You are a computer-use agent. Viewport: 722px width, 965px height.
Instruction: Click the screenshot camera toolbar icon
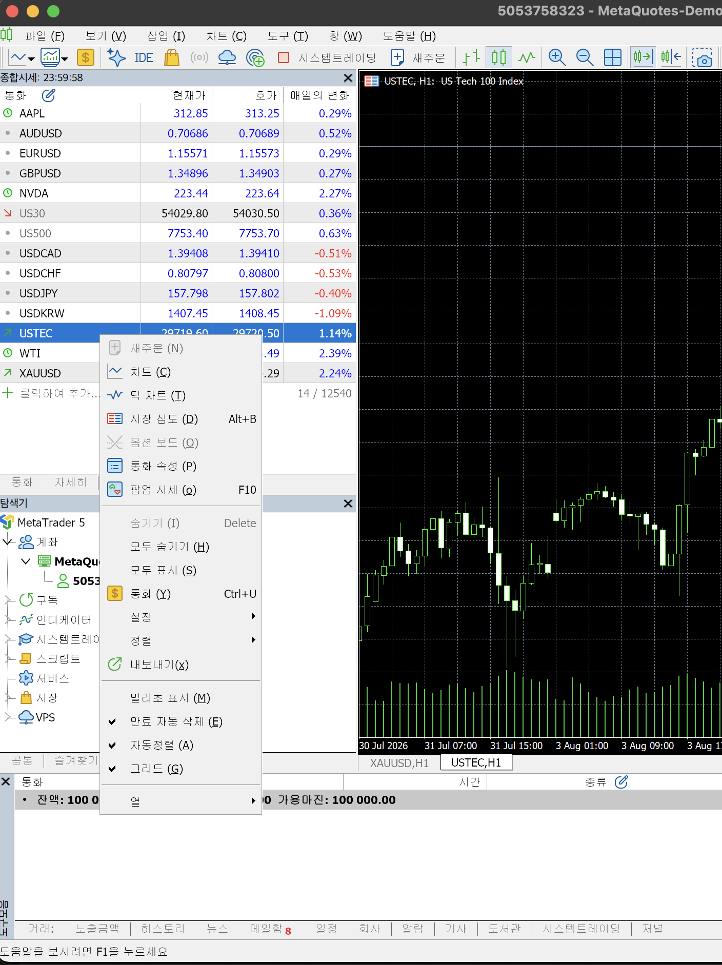click(x=702, y=57)
